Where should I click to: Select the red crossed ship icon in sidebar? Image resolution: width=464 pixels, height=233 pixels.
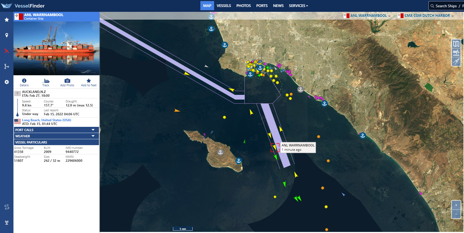click(7, 51)
